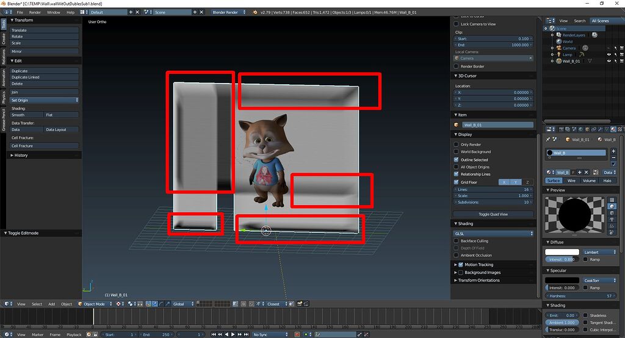Open the Set Origin dropdown

44,100
